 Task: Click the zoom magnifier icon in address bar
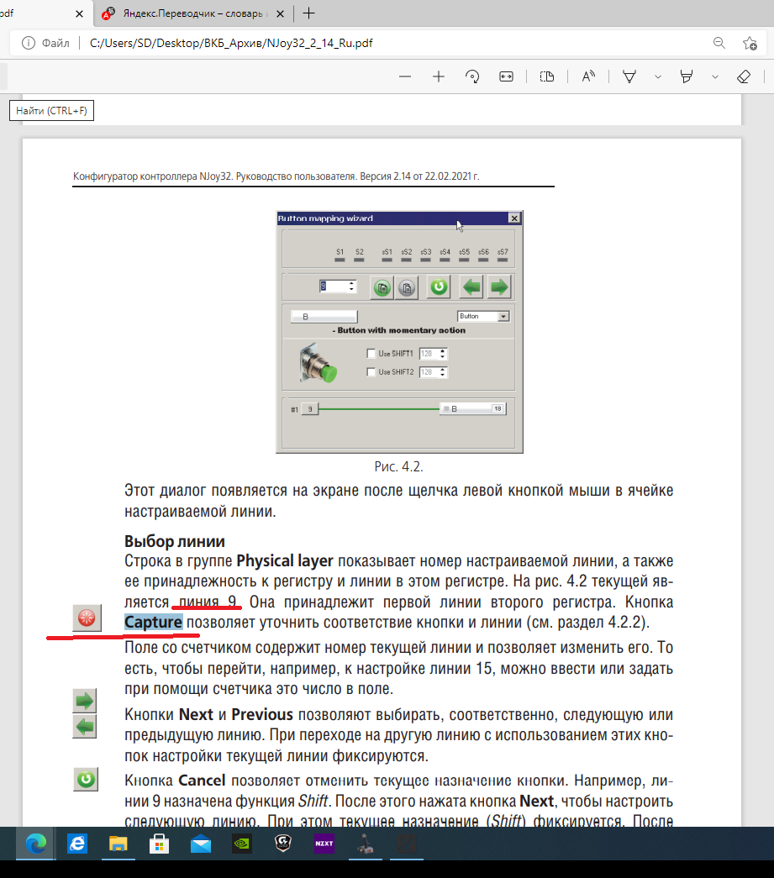[719, 43]
